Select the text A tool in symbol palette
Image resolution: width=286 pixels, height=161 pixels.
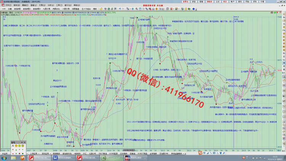click(13, 146)
